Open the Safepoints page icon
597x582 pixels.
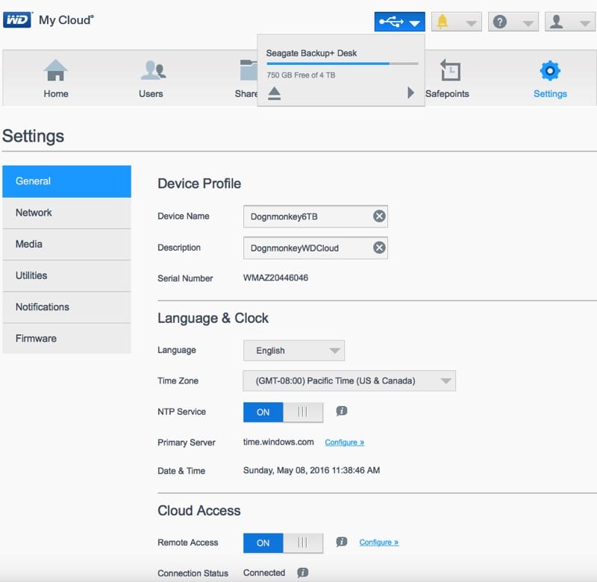(449, 72)
